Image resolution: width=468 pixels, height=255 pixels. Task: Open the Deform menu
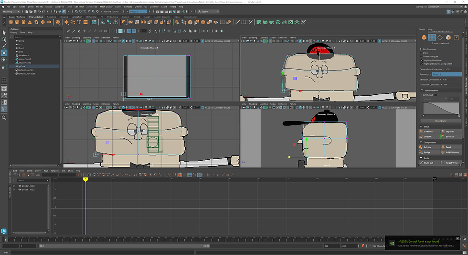[138, 7]
